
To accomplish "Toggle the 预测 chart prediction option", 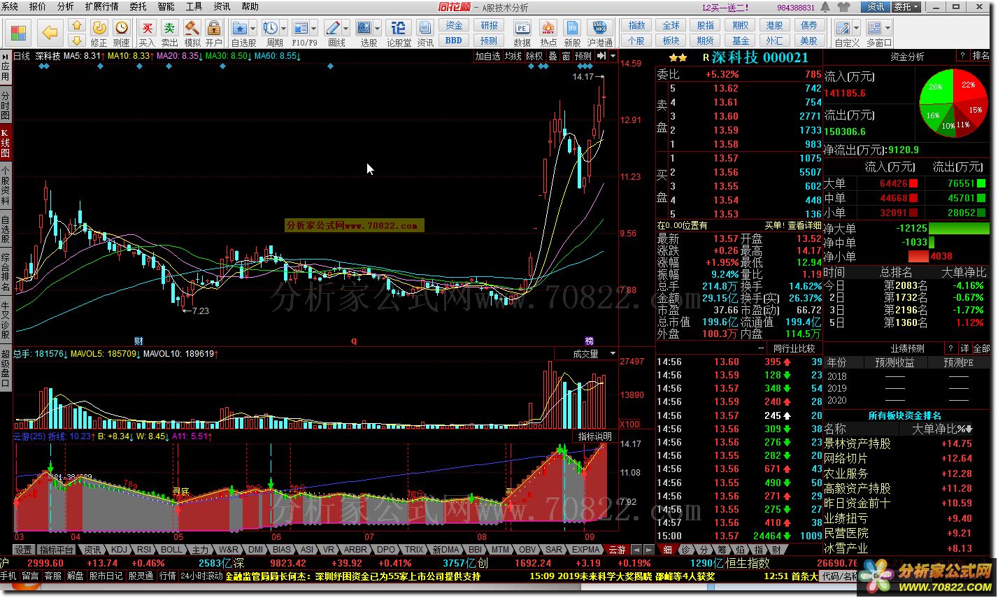I will click(583, 56).
